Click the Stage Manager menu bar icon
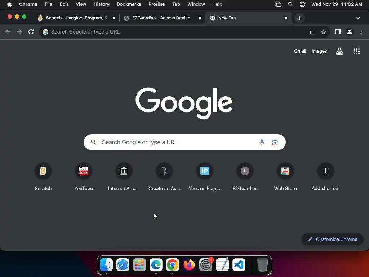The height and width of the screenshot is (277, 369). [278, 4]
